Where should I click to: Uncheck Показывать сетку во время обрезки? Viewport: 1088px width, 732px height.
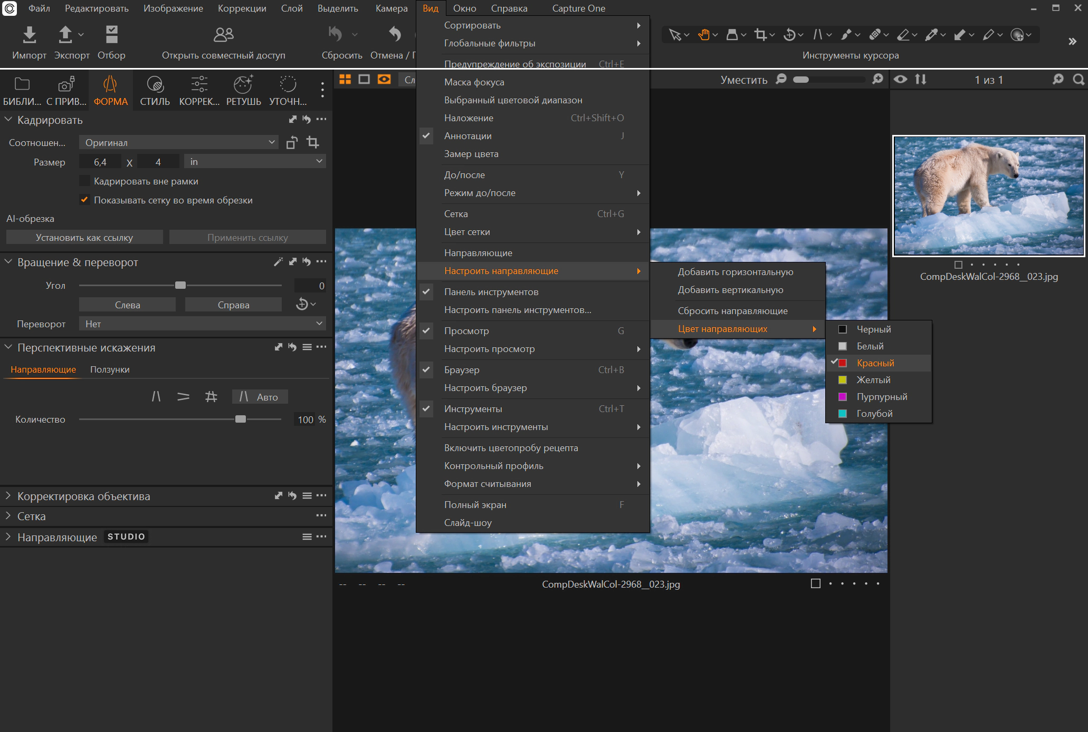pos(84,200)
